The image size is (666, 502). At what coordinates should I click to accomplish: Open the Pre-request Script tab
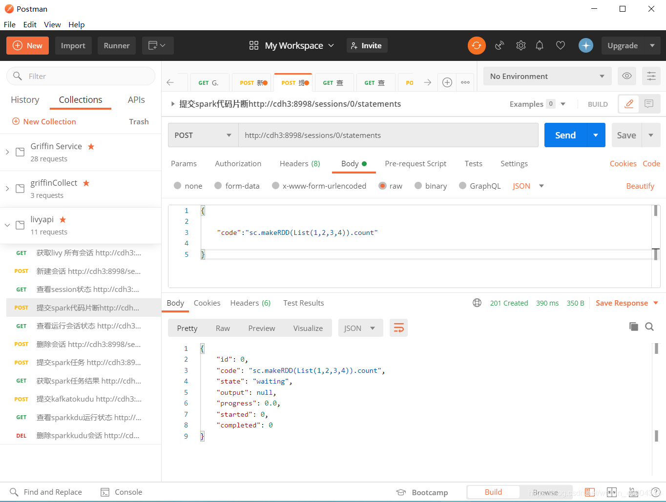point(416,163)
